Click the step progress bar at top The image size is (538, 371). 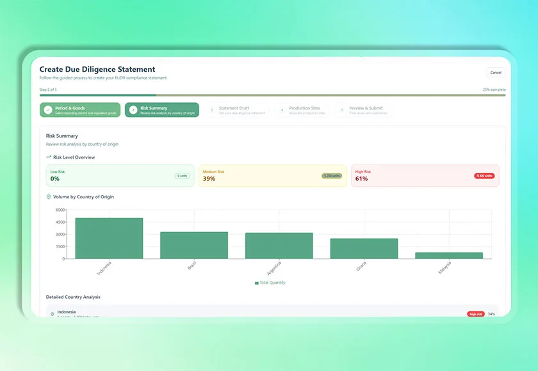tap(272, 95)
